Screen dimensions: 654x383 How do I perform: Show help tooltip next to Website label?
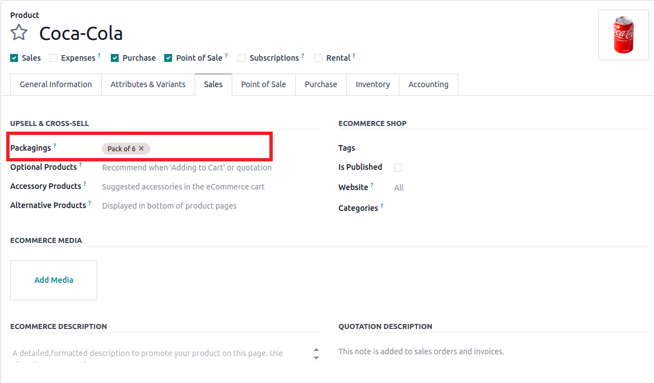372,185
